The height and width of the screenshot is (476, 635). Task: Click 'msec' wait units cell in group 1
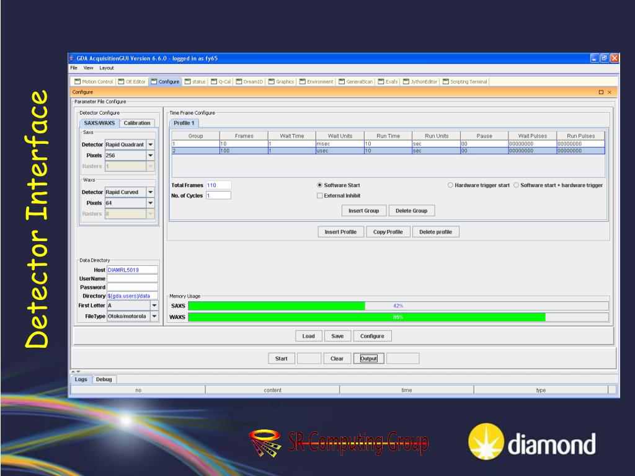340,144
